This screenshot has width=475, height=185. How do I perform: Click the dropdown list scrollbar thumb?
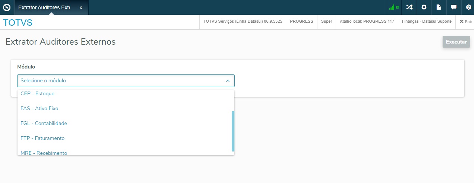pos(233,131)
